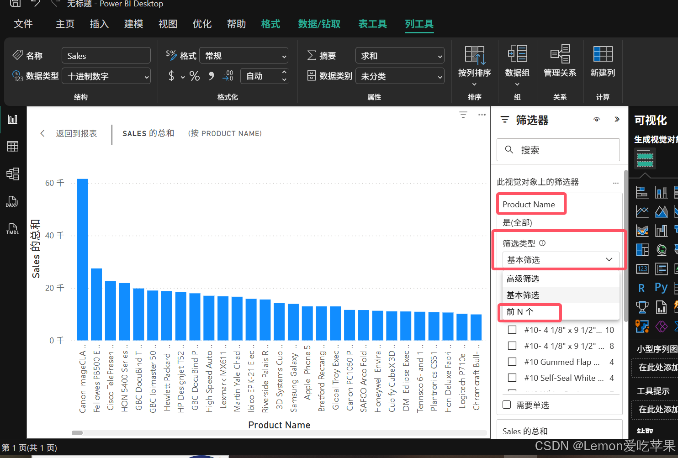
Task: Click the build visual icon
Action: click(x=645, y=158)
